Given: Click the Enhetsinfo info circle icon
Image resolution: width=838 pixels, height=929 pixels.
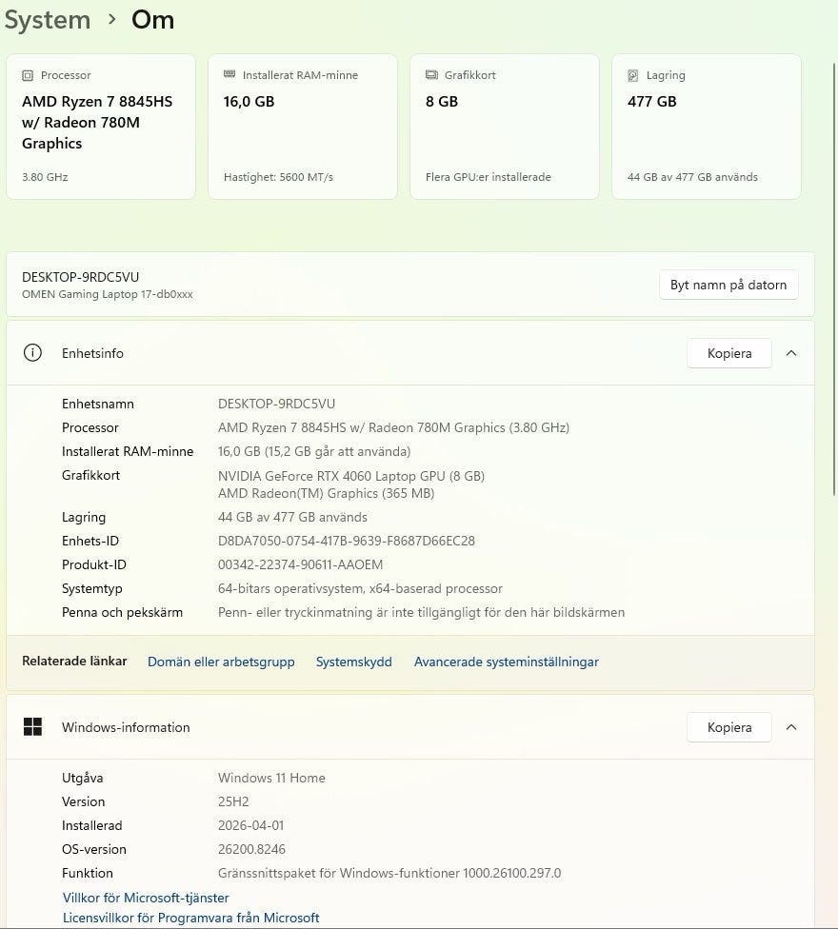Looking at the screenshot, I should [x=32, y=353].
